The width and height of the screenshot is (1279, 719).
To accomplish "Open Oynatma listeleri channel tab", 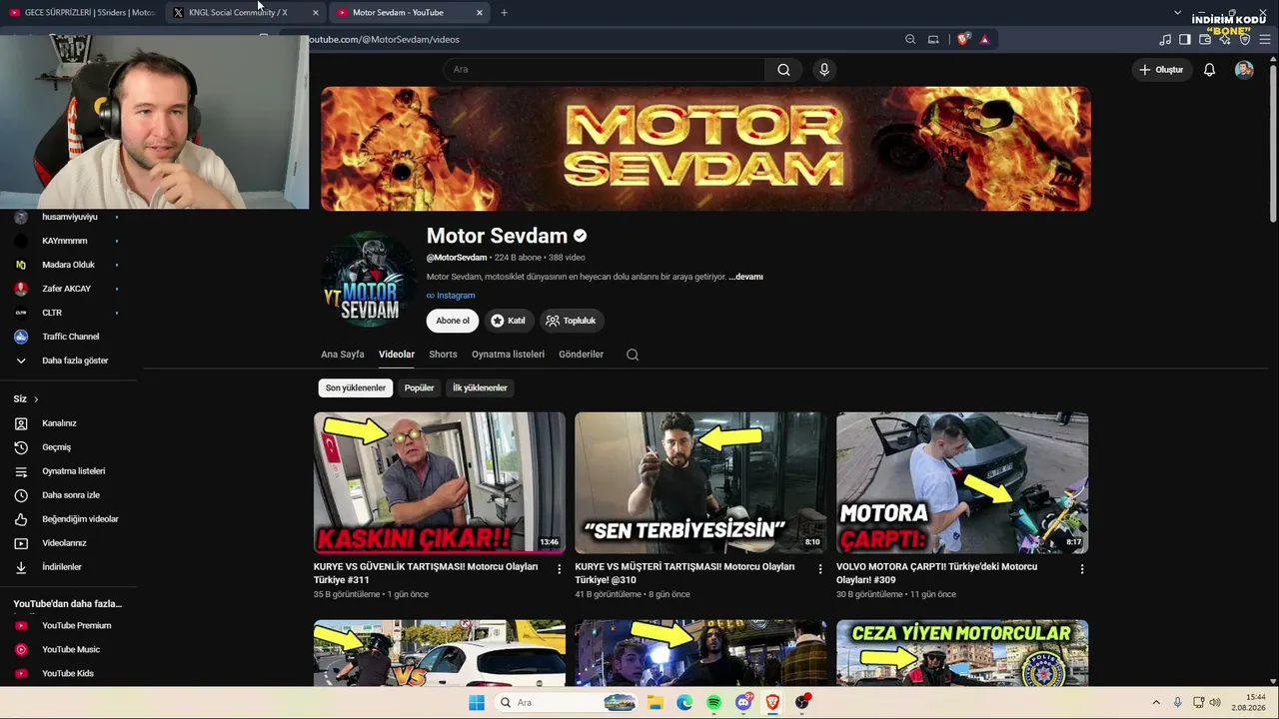I will (x=508, y=355).
